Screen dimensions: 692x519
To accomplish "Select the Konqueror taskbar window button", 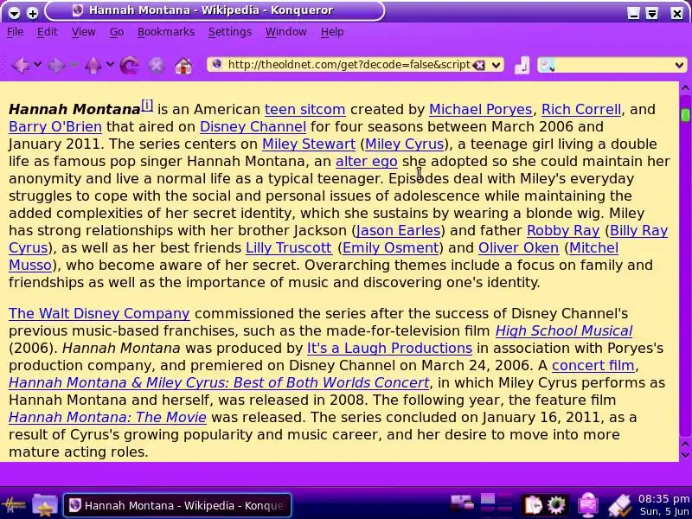I will click(177, 505).
